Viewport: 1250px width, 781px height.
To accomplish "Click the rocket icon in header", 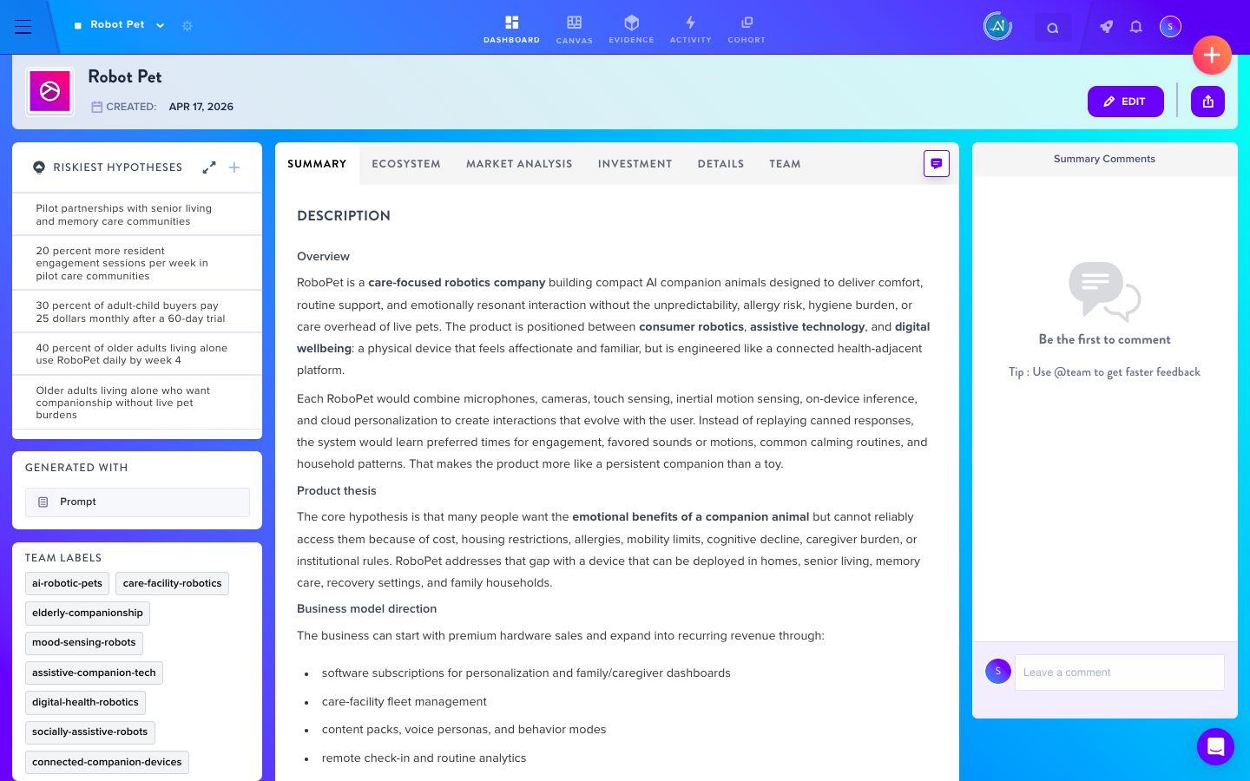I will 1106,27.
